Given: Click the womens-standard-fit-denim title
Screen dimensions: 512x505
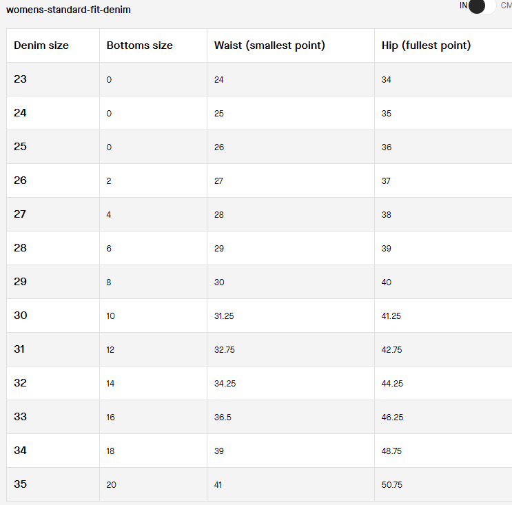Looking at the screenshot, I should click(x=68, y=10).
